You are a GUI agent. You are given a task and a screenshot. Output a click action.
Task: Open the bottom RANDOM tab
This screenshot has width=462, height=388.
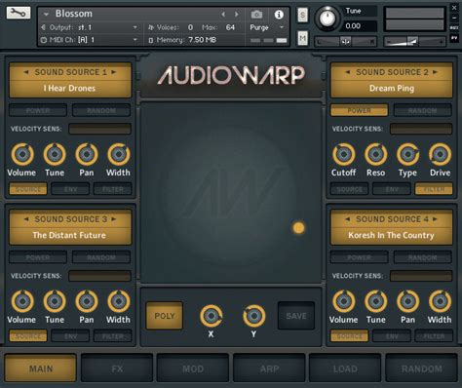(421, 369)
